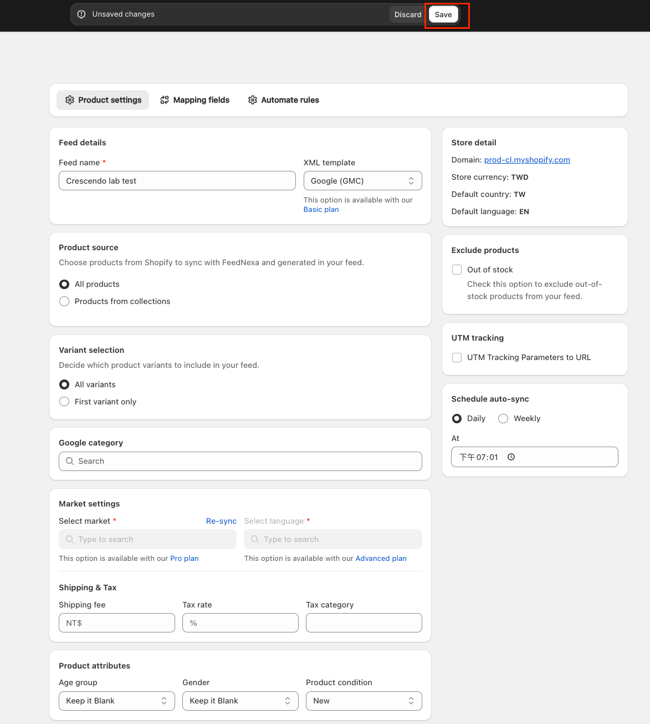Image resolution: width=650 pixels, height=724 pixels.
Task: Click the Default country: TW text
Action: [488, 194]
